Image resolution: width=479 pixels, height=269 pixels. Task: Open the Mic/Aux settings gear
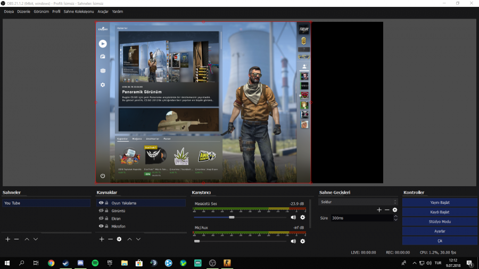coord(302,241)
